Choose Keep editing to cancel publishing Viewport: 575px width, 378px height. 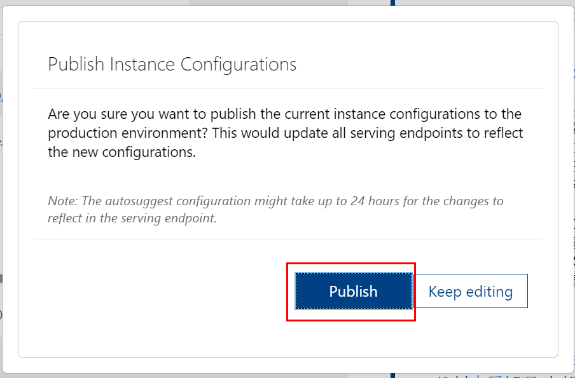[471, 291]
